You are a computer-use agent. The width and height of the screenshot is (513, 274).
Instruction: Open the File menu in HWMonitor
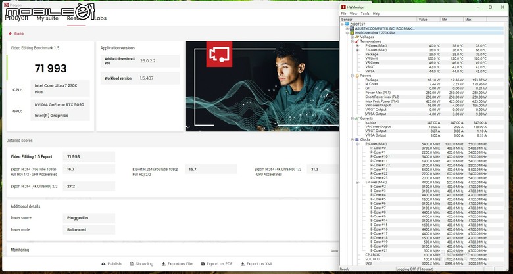(x=343, y=14)
